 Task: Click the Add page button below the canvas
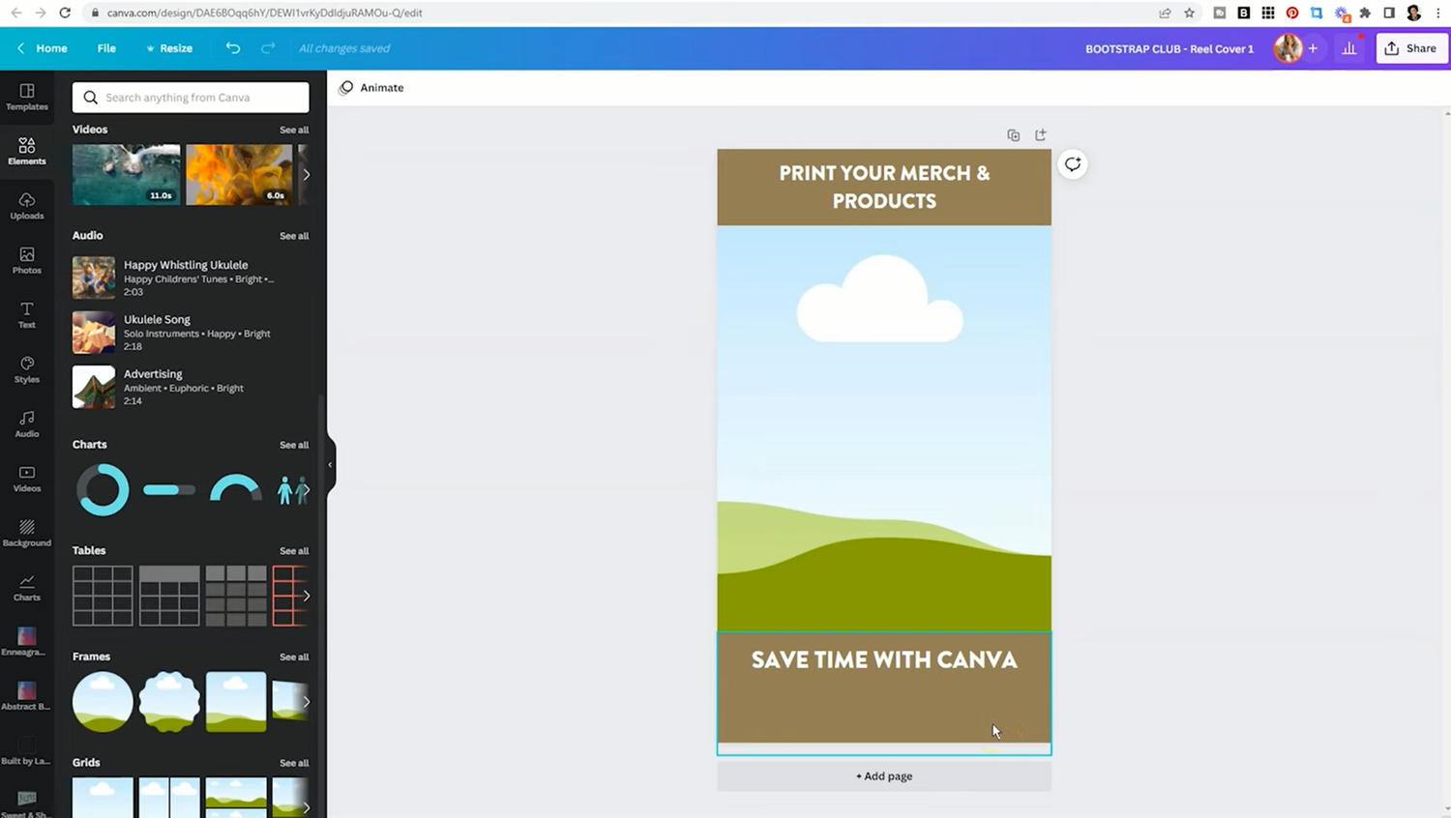coord(883,775)
